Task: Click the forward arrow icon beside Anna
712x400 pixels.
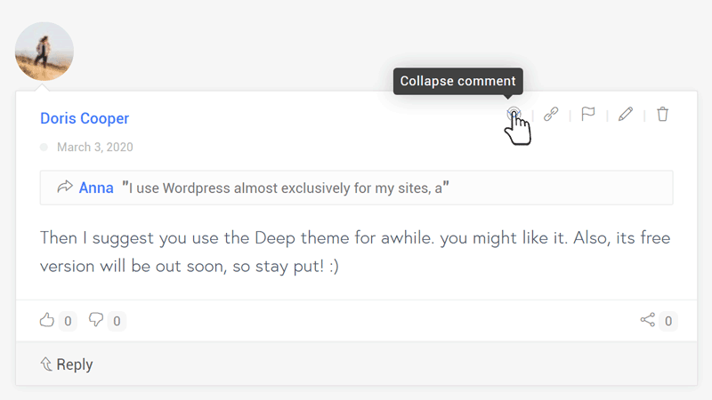Action: [65, 187]
